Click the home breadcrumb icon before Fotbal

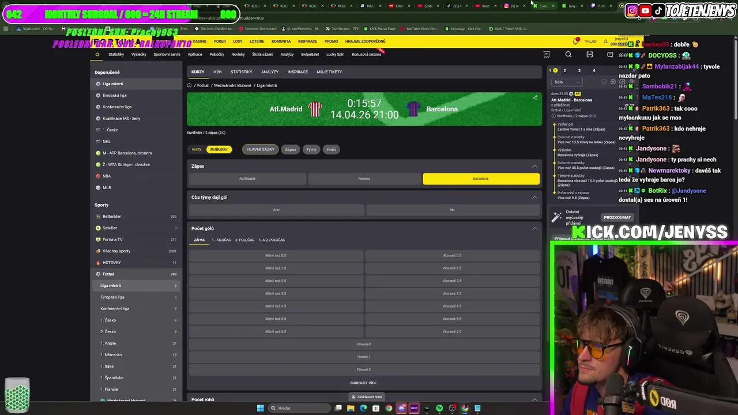point(189,85)
